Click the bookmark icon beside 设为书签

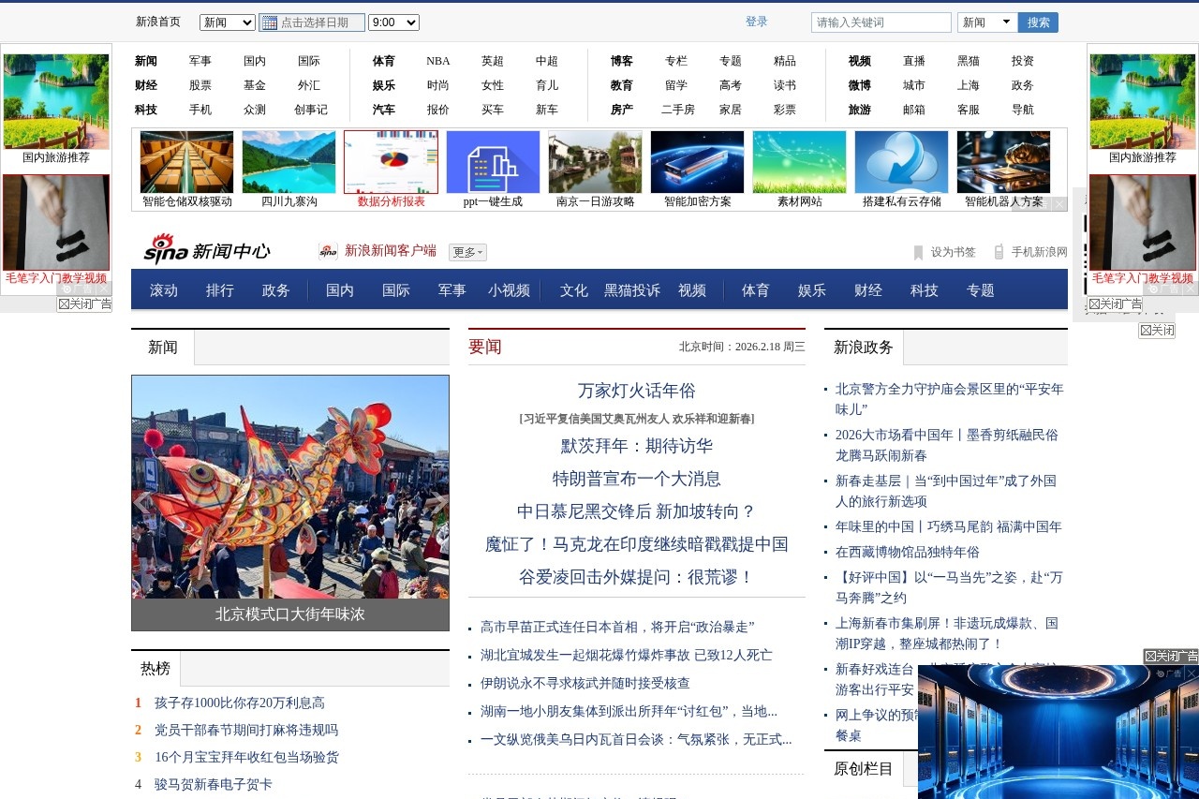coord(919,252)
